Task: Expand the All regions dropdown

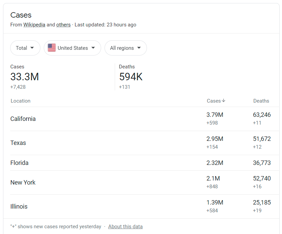Action: (126, 48)
